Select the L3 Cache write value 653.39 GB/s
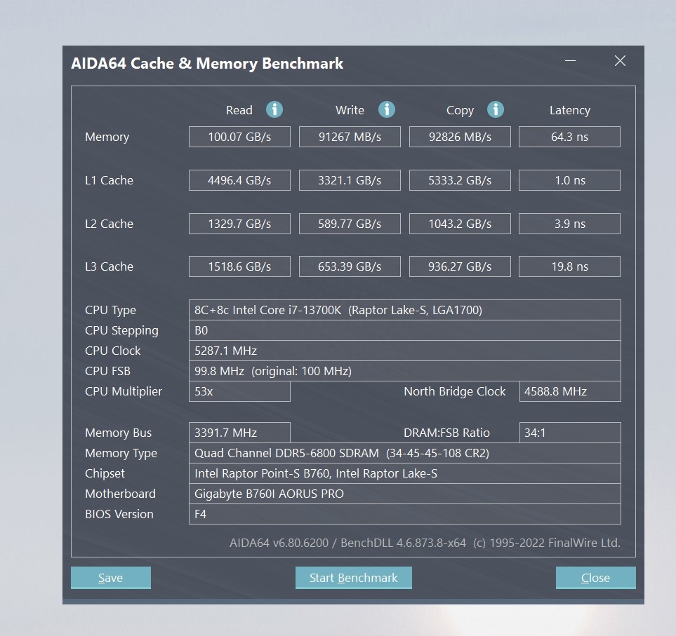Screen dimensions: 676x636 point(350,266)
